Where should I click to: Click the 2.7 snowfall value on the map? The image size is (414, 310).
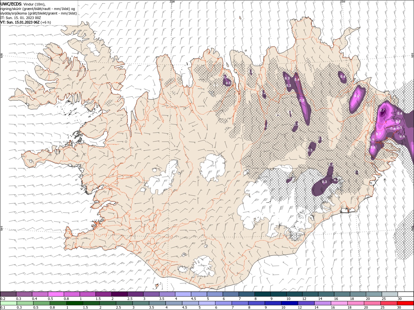click(383, 110)
